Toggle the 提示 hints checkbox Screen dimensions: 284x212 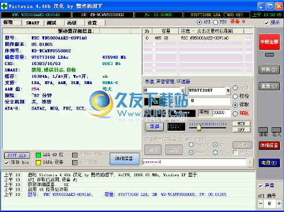[x=267, y=23]
